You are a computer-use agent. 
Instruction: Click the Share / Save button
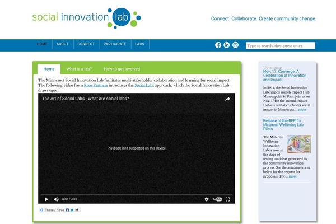[52, 210]
